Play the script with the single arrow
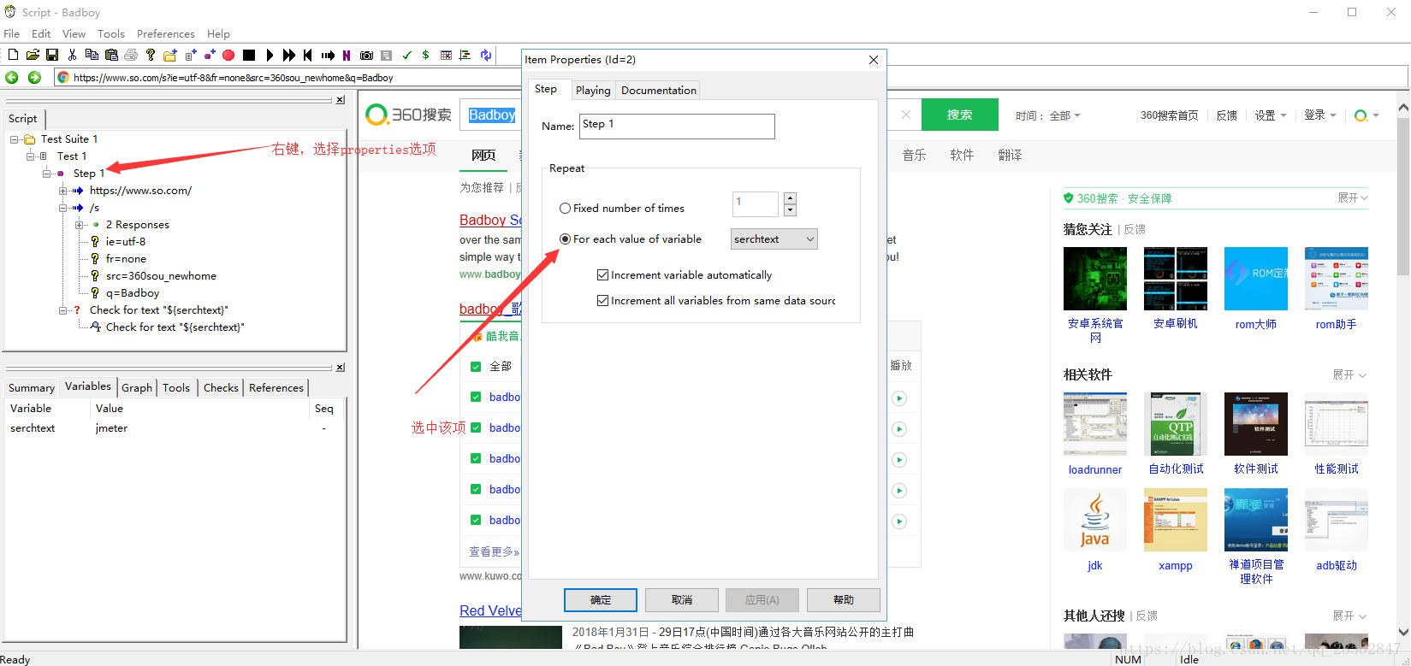This screenshot has height=666, width=1411. [x=270, y=55]
